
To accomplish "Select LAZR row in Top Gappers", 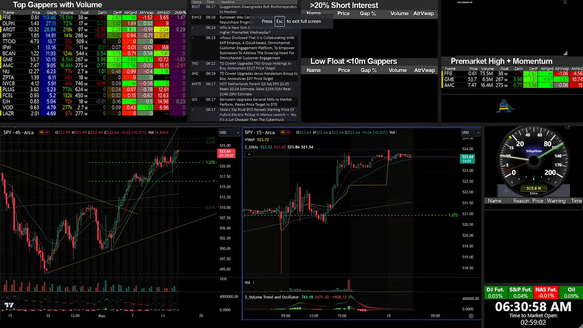I will 94,114.
